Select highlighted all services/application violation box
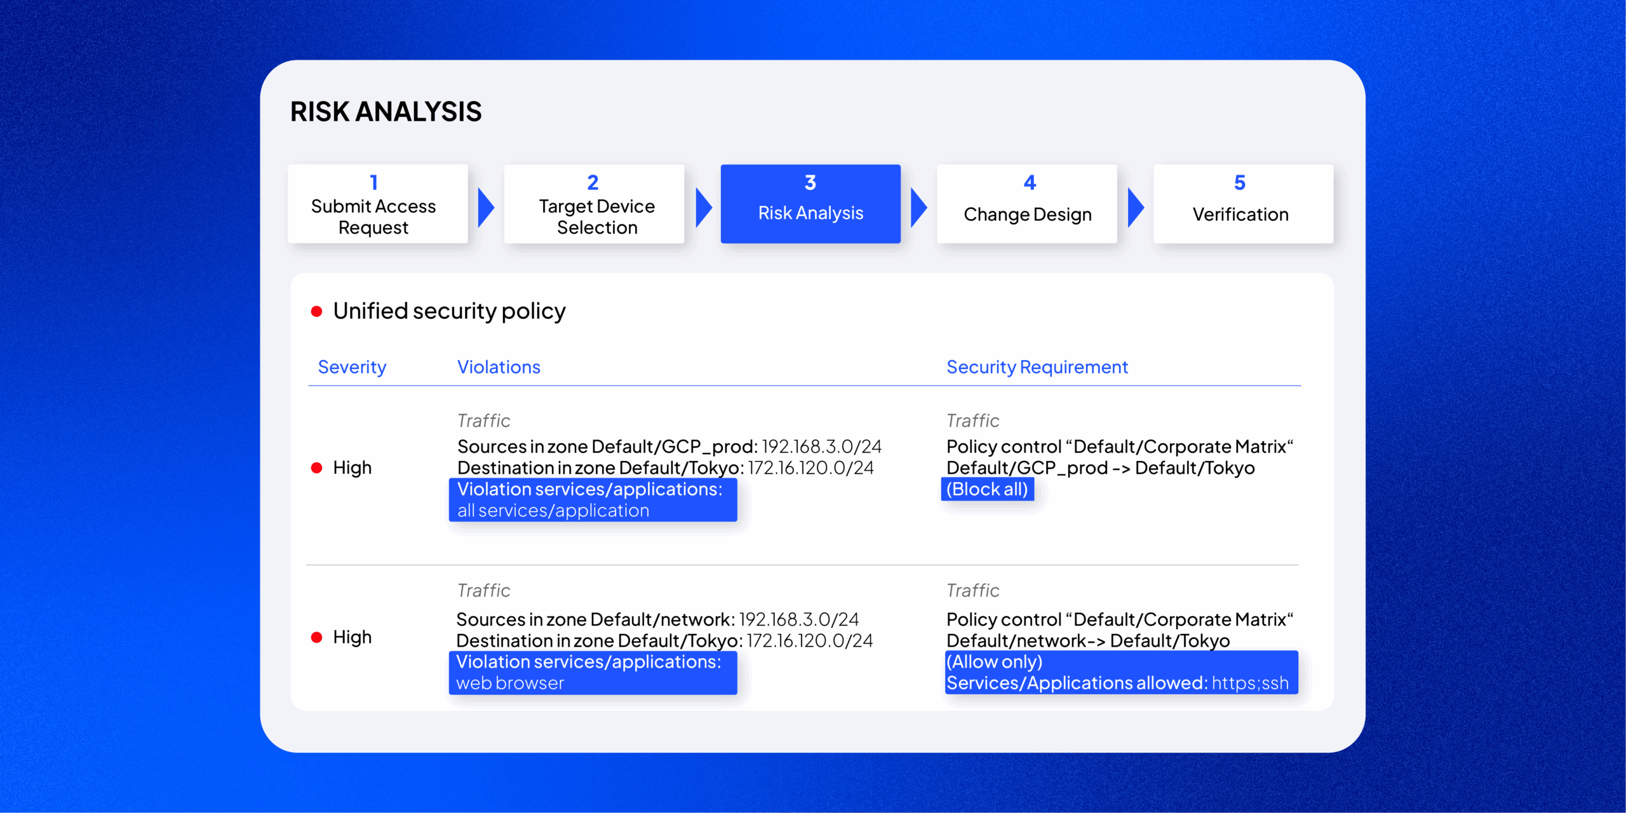1626x813 pixels. click(x=593, y=500)
